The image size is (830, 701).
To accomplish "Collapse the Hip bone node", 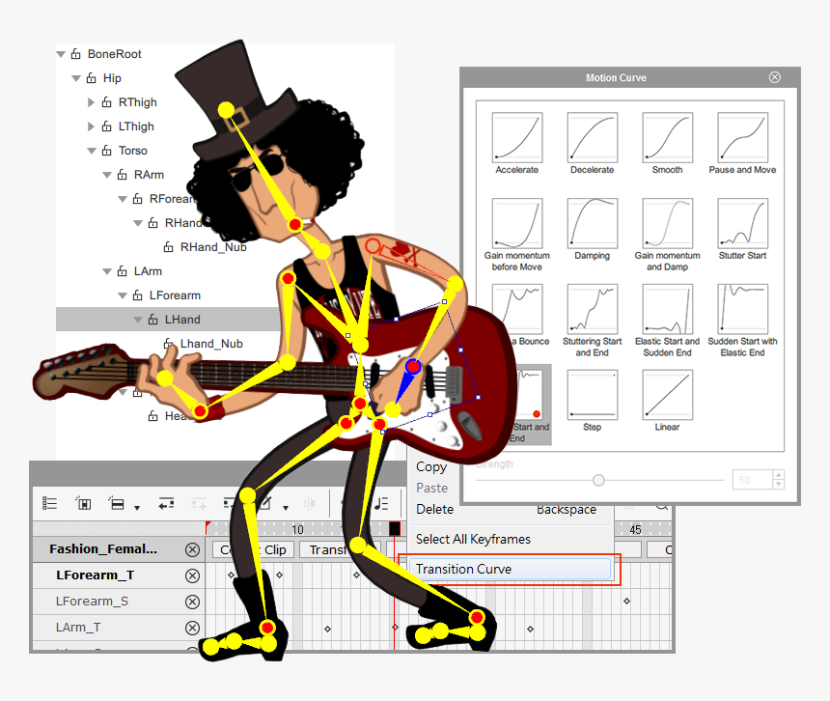I will 75,78.
